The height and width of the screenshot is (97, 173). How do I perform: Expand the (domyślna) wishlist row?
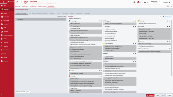pos(41,19)
